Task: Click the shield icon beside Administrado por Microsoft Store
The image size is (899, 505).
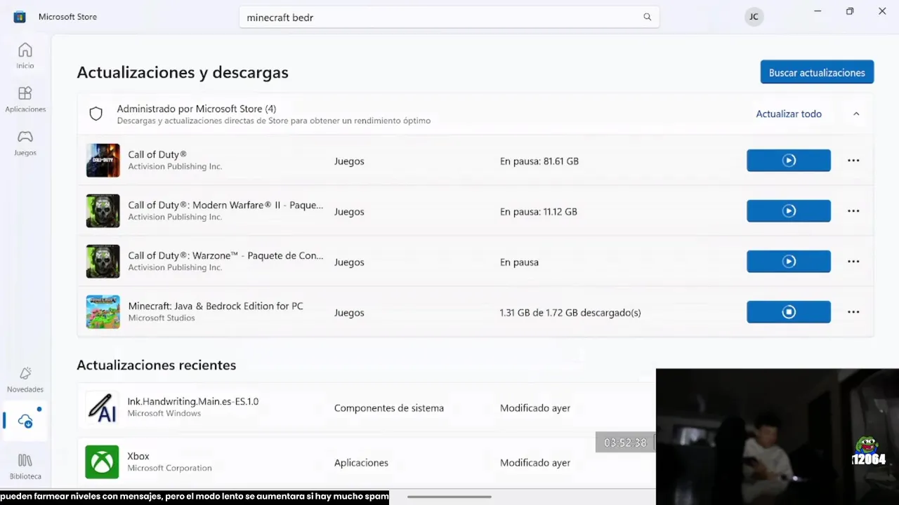Action: click(x=96, y=114)
